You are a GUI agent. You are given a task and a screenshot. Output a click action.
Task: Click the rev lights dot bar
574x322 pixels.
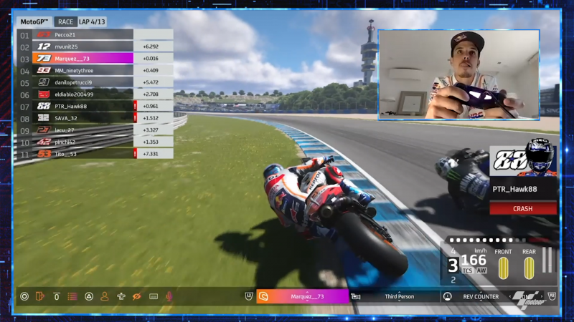pos(499,240)
